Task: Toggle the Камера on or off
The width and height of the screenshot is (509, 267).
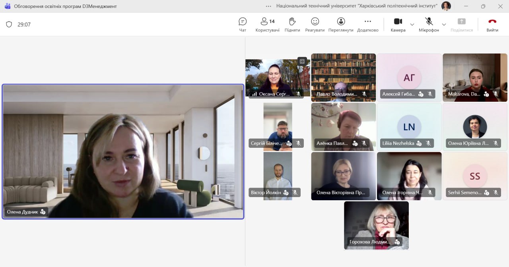Action: coord(398,25)
